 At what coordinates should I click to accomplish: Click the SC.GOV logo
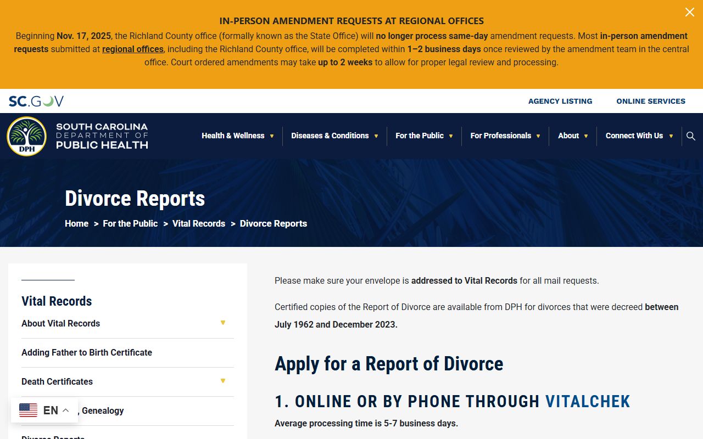[x=36, y=101]
